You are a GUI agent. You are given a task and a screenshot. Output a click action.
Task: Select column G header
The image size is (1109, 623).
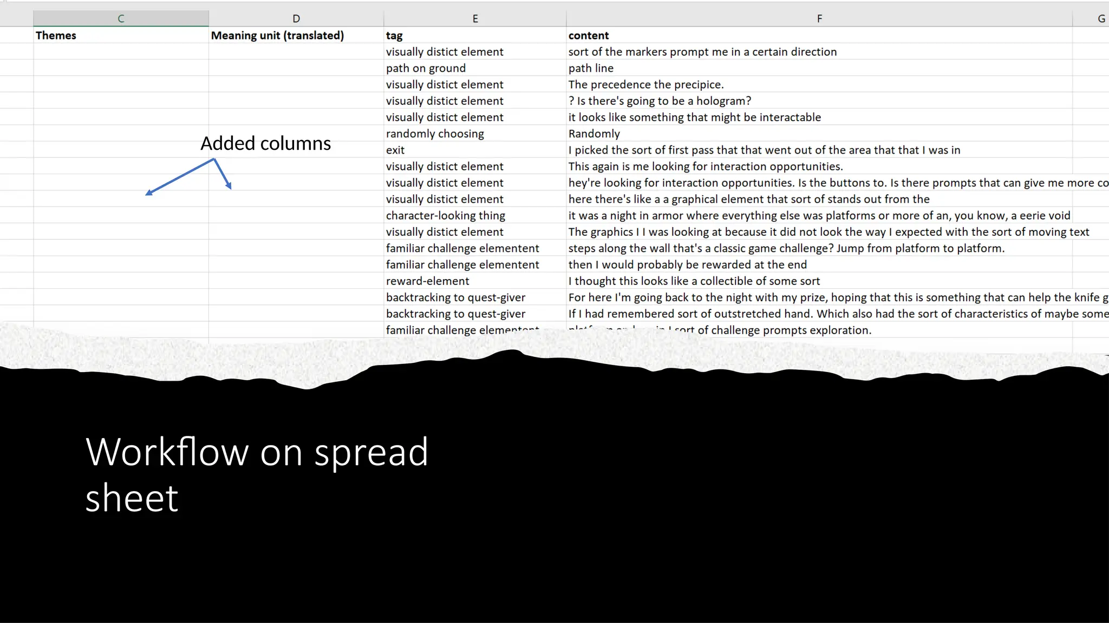coord(1091,18)
